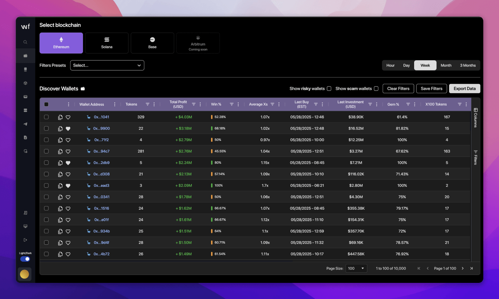
Task: Copy address of wallet 0x...2db9
Action: [60, 163]
